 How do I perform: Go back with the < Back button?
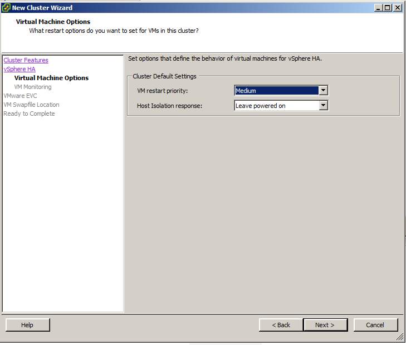pyautogui.click(x=281, y=325)
